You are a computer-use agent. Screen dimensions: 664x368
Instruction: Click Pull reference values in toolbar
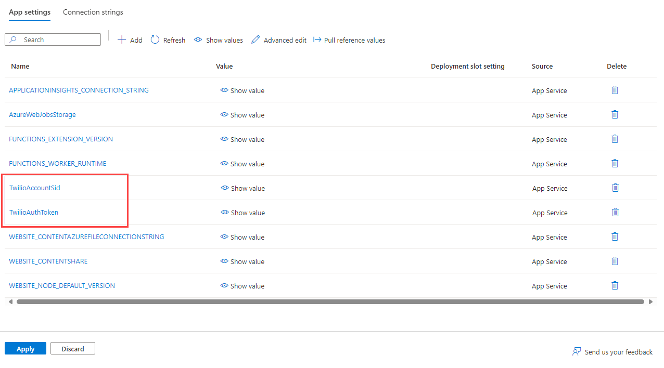click(x=349, y=40)
